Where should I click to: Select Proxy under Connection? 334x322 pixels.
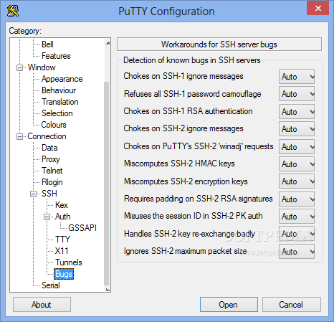click(51, 159)
